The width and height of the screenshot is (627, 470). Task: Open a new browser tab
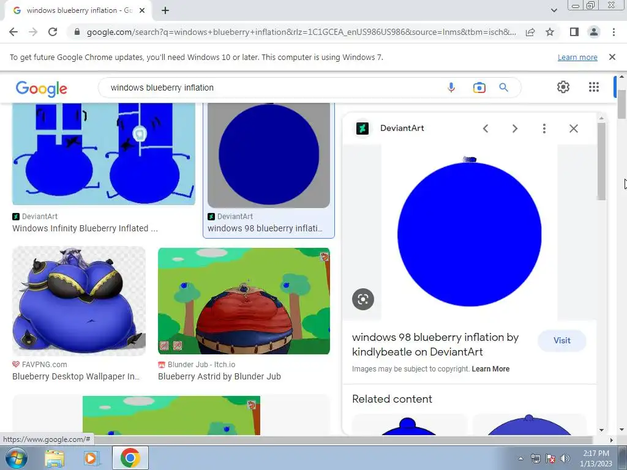click(165, 10)
